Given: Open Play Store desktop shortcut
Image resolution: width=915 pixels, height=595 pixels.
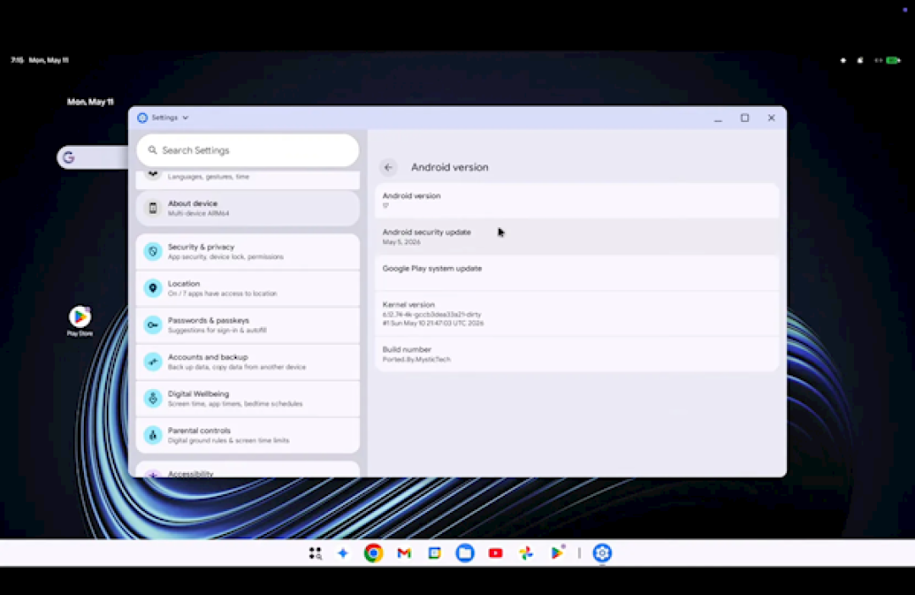Looking at the screenshot, I should [80, 320].
